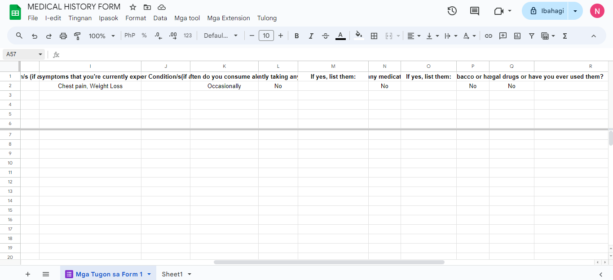Viewport: 613px width, 280px height.
Task: Search the menus with magnifier icon
Action: 19,36
